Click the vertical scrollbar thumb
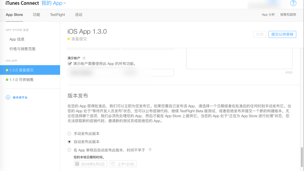 (302, 157)
